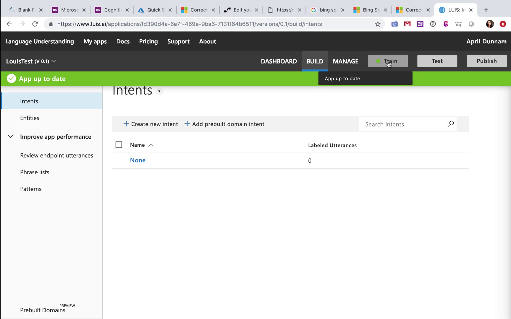Select Intents in the sidebar
This screenshot has height=319, width=511.
coord(52,101)
